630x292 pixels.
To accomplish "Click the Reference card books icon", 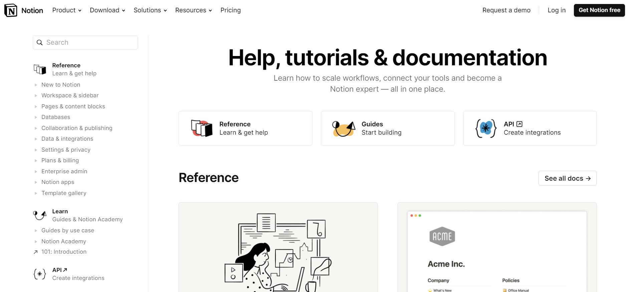I will pos(202,128).
